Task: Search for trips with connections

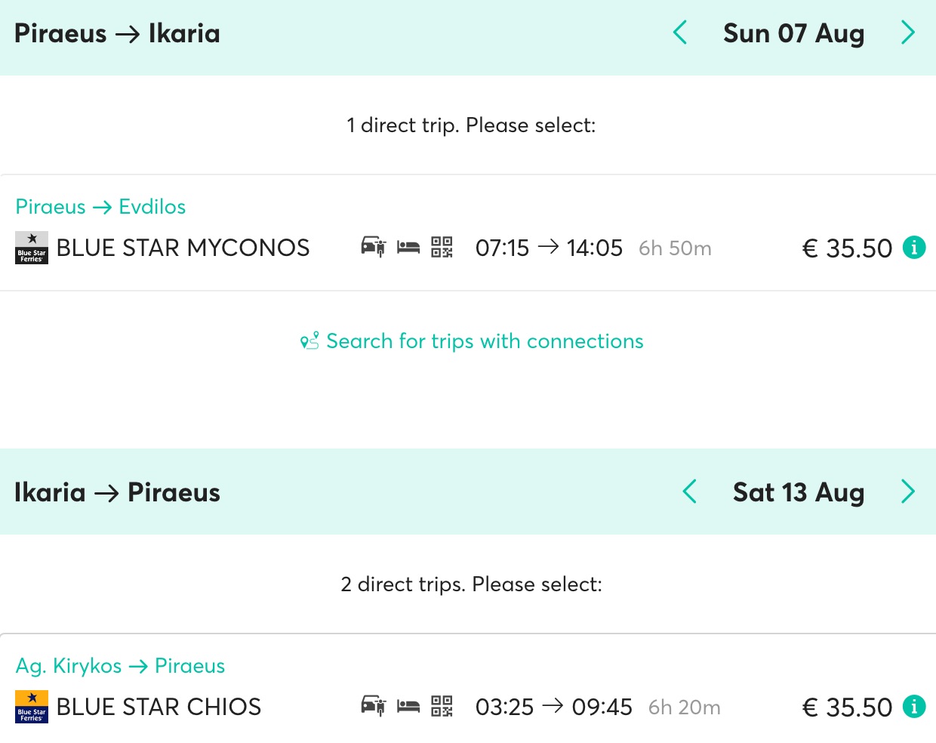Action: pos(472,341)
